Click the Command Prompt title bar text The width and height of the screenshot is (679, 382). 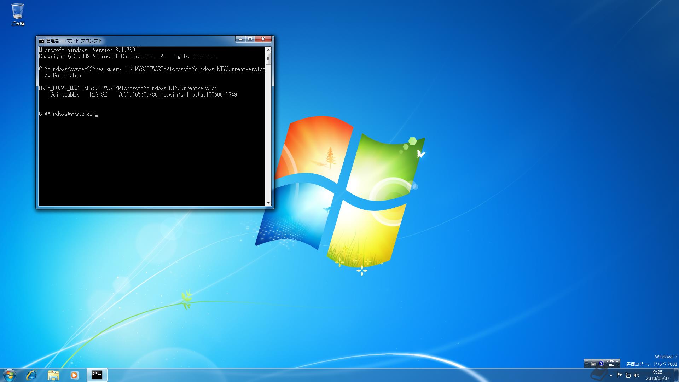(x=74, y=41)
